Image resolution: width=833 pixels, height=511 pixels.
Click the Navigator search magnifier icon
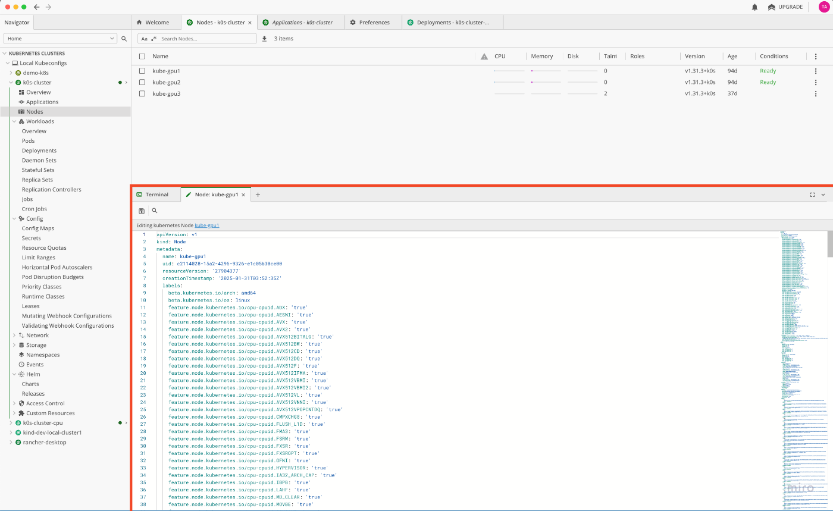coord(124,38)
